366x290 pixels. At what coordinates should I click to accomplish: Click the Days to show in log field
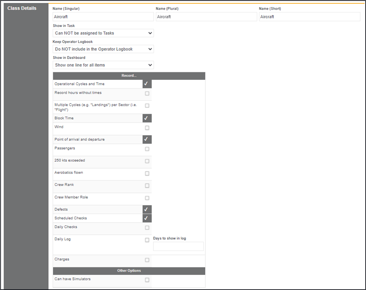click(x=178, y=246)
